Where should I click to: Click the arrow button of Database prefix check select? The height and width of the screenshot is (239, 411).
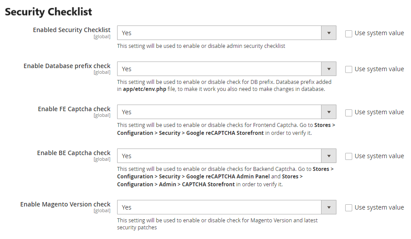(329, 69)
